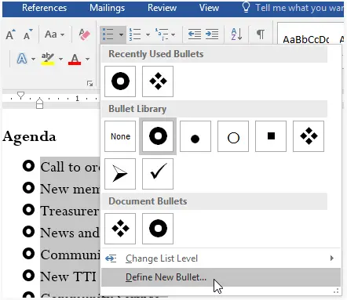
Task: Open the View tab
Action: (209, 8)
